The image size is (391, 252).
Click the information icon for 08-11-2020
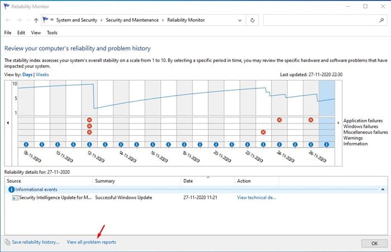coord(26,145)
